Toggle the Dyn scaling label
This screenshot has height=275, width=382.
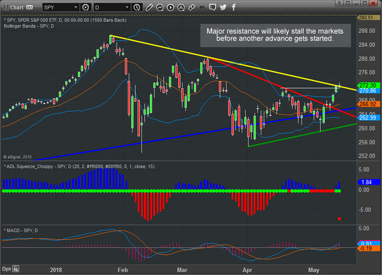tap(7, 269)
